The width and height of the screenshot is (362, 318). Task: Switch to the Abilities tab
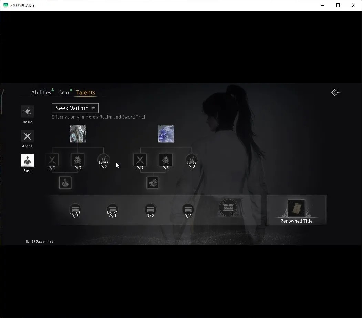pyautogui.click(x=41, y=92)
